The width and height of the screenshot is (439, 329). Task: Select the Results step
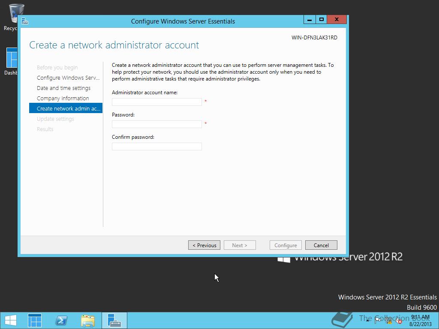pos(45,129)
